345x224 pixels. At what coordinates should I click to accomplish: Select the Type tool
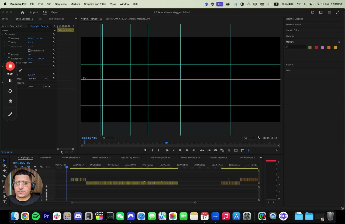[x=4, y=202]
